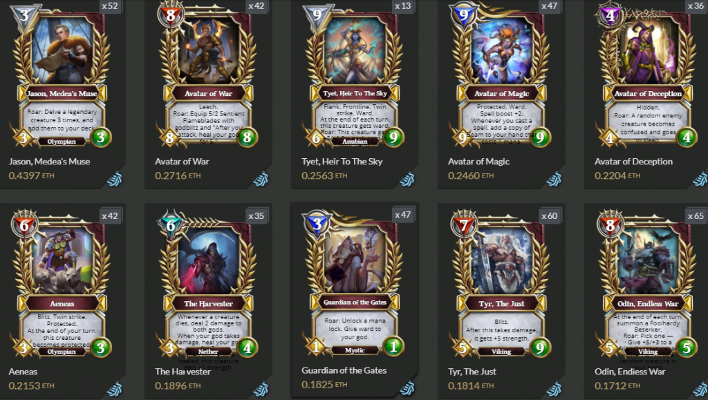Click blue chain icon under Avatar of War
The height and width of the screenshot is (400, 708).
(261, 180)
